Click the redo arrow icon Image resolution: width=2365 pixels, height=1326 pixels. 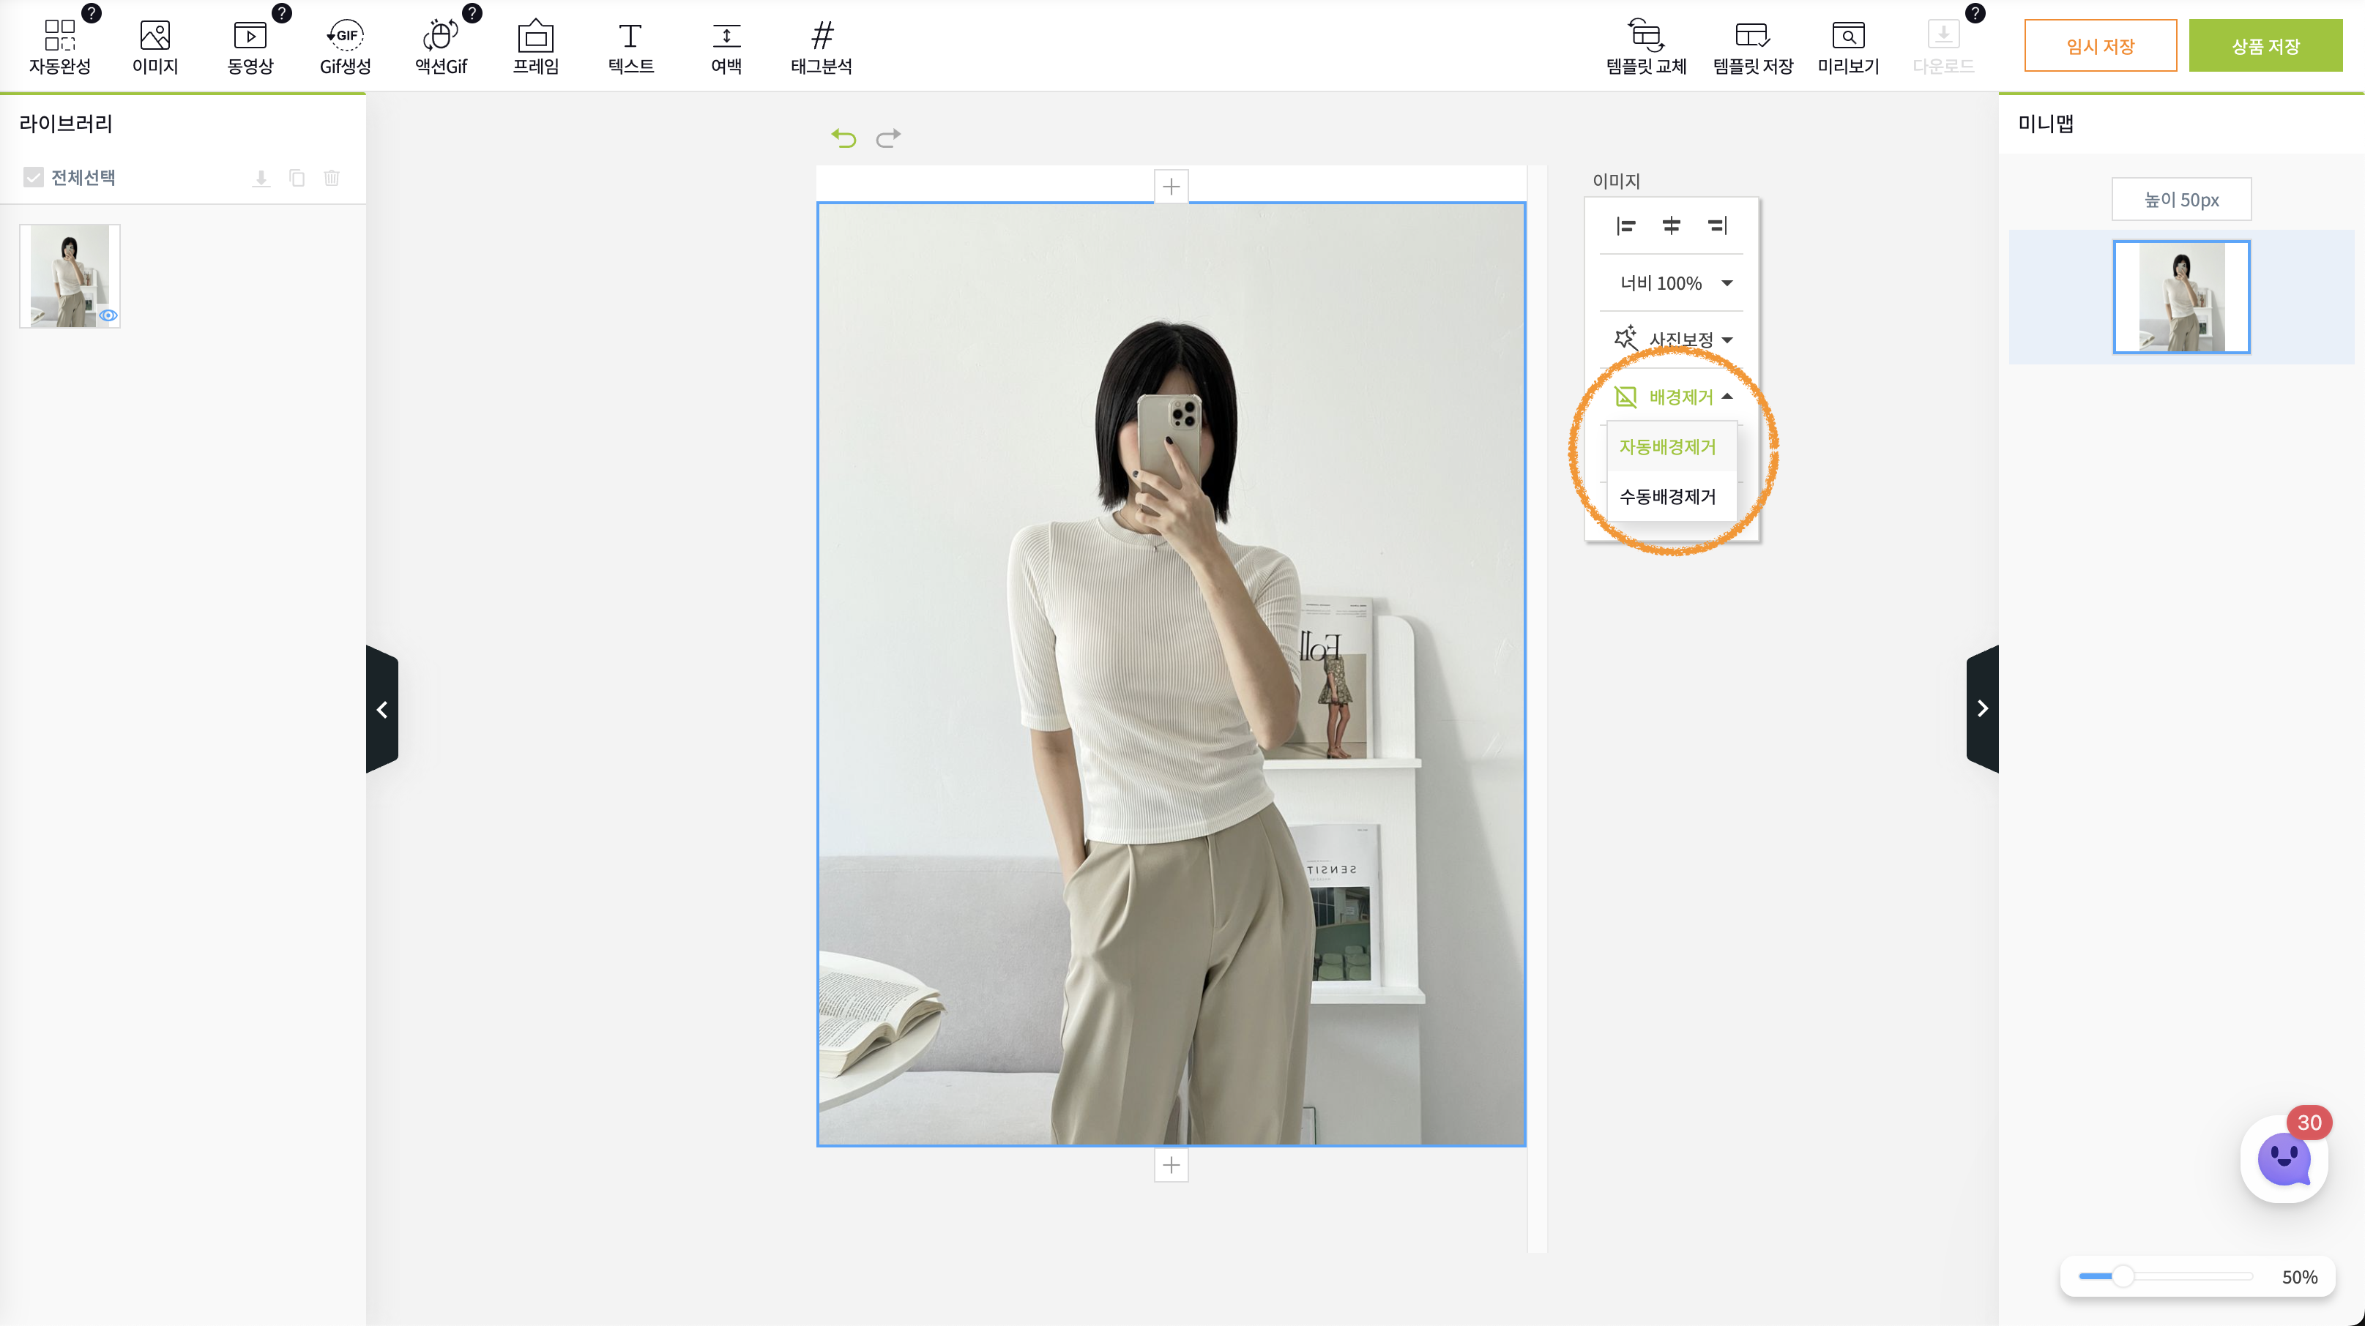(888, 138)
